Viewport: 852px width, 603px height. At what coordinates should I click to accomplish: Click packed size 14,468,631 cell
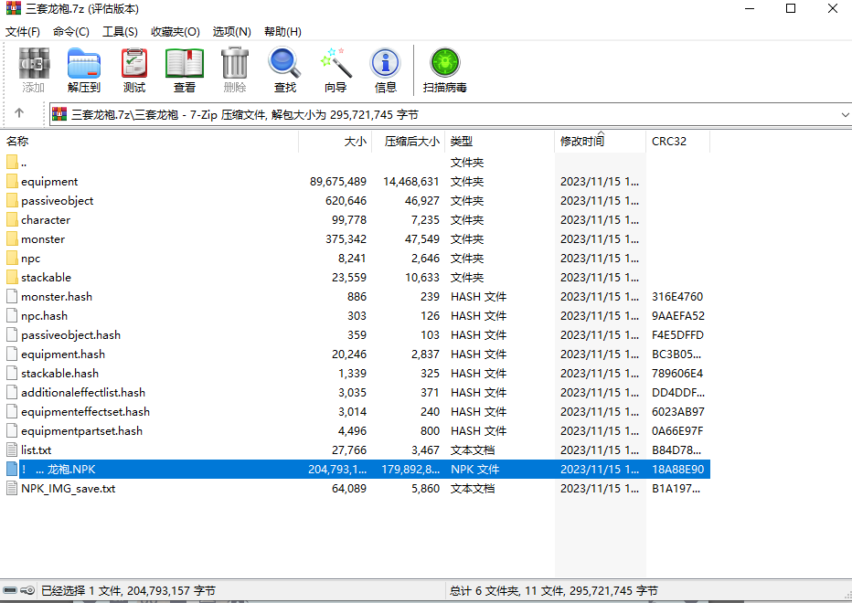point(410,182)
